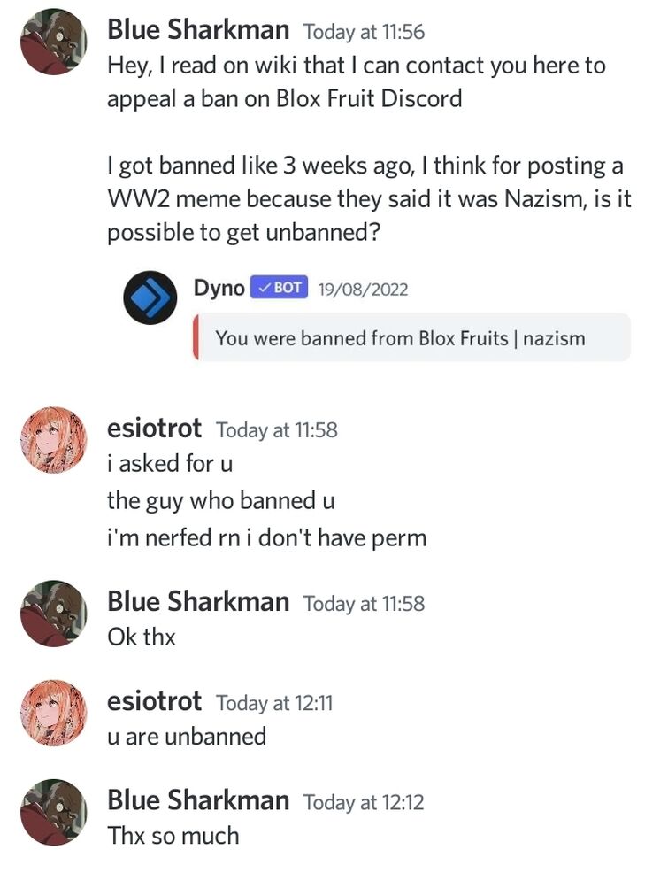Click the "Today at 12:12" timestamp
The width and height of the screenshot is (668, 896).
coord(364,803)
